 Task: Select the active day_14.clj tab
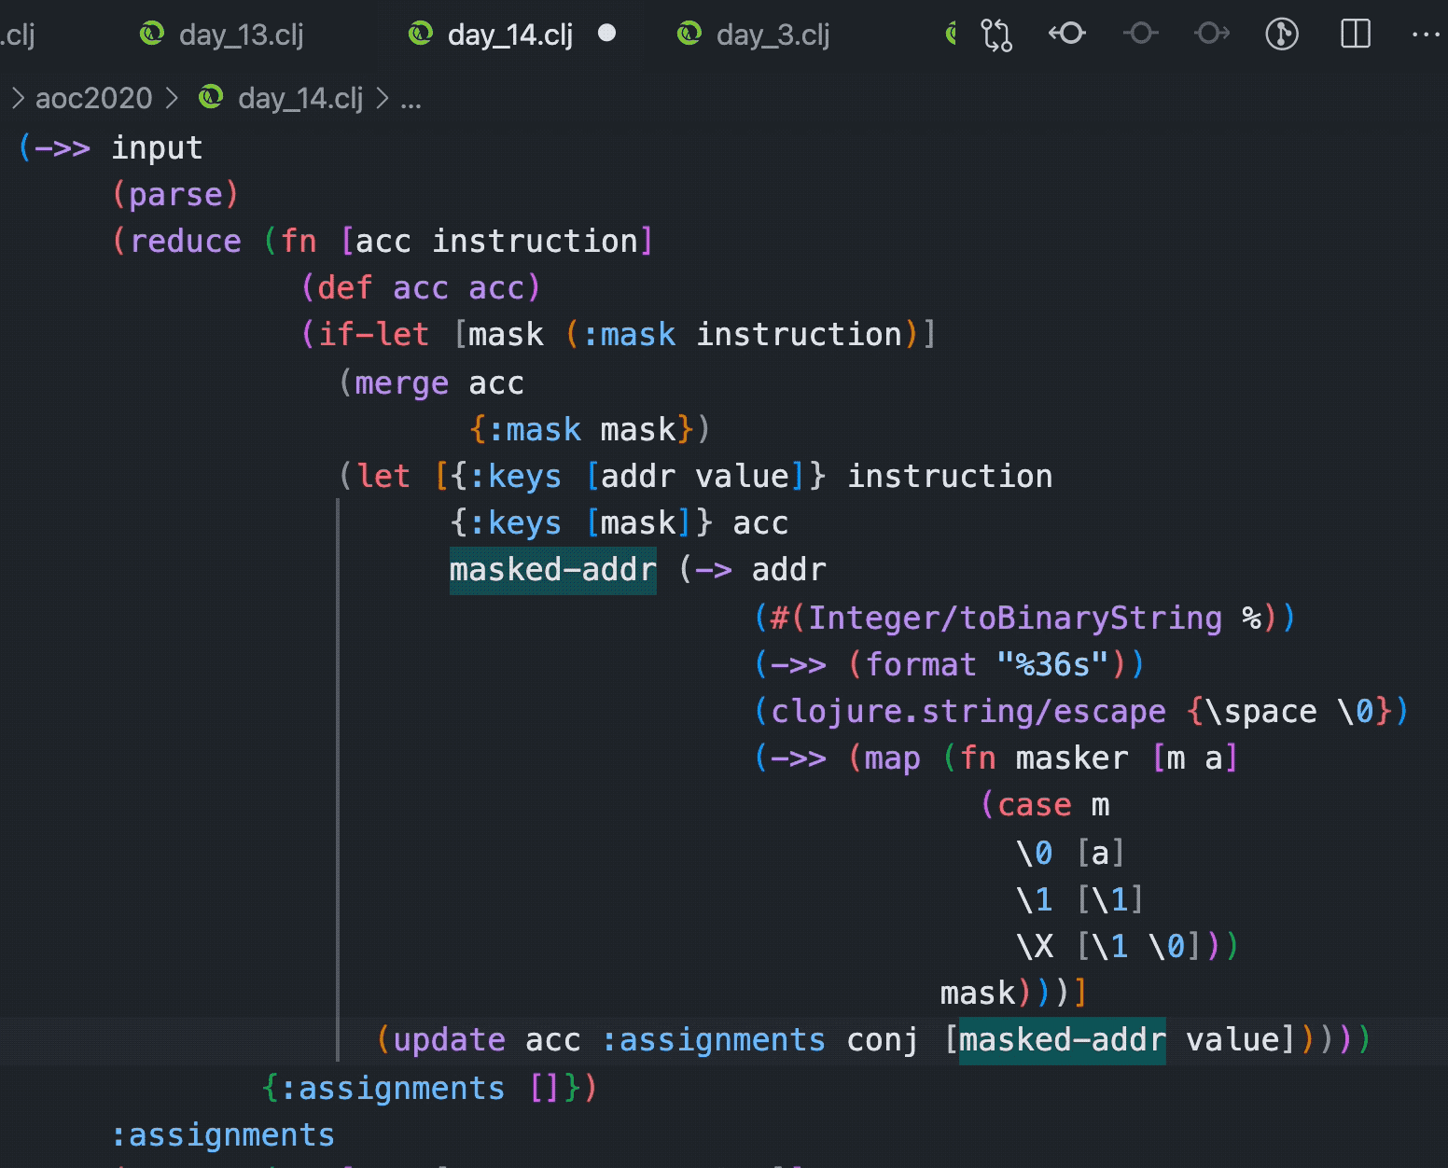509,35
